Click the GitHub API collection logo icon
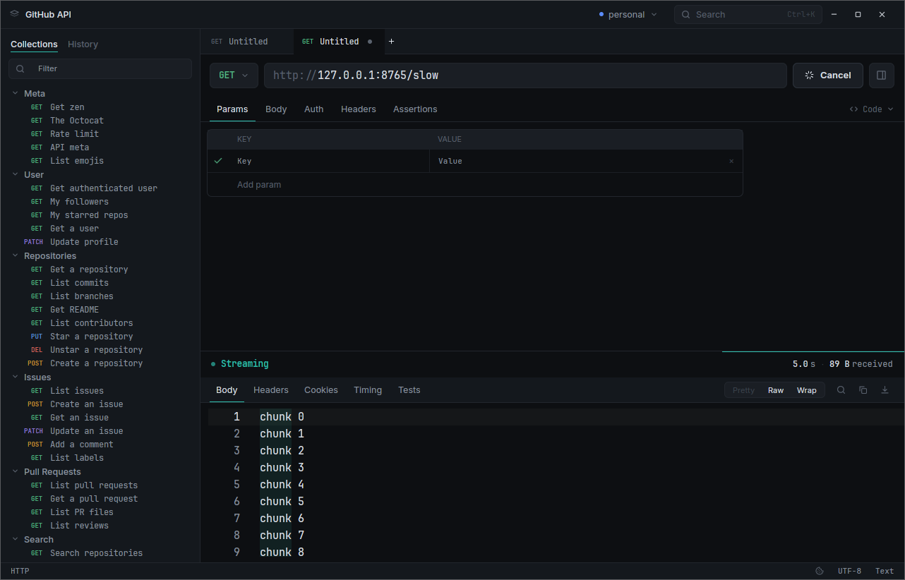The image size is (905, 580). click(x=15, y=14)
